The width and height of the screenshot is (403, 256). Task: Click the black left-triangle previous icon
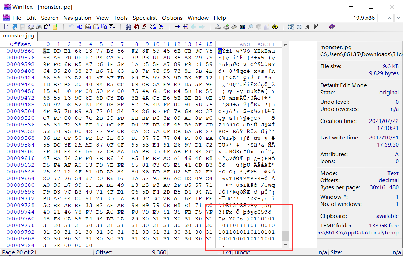[307, 27]
